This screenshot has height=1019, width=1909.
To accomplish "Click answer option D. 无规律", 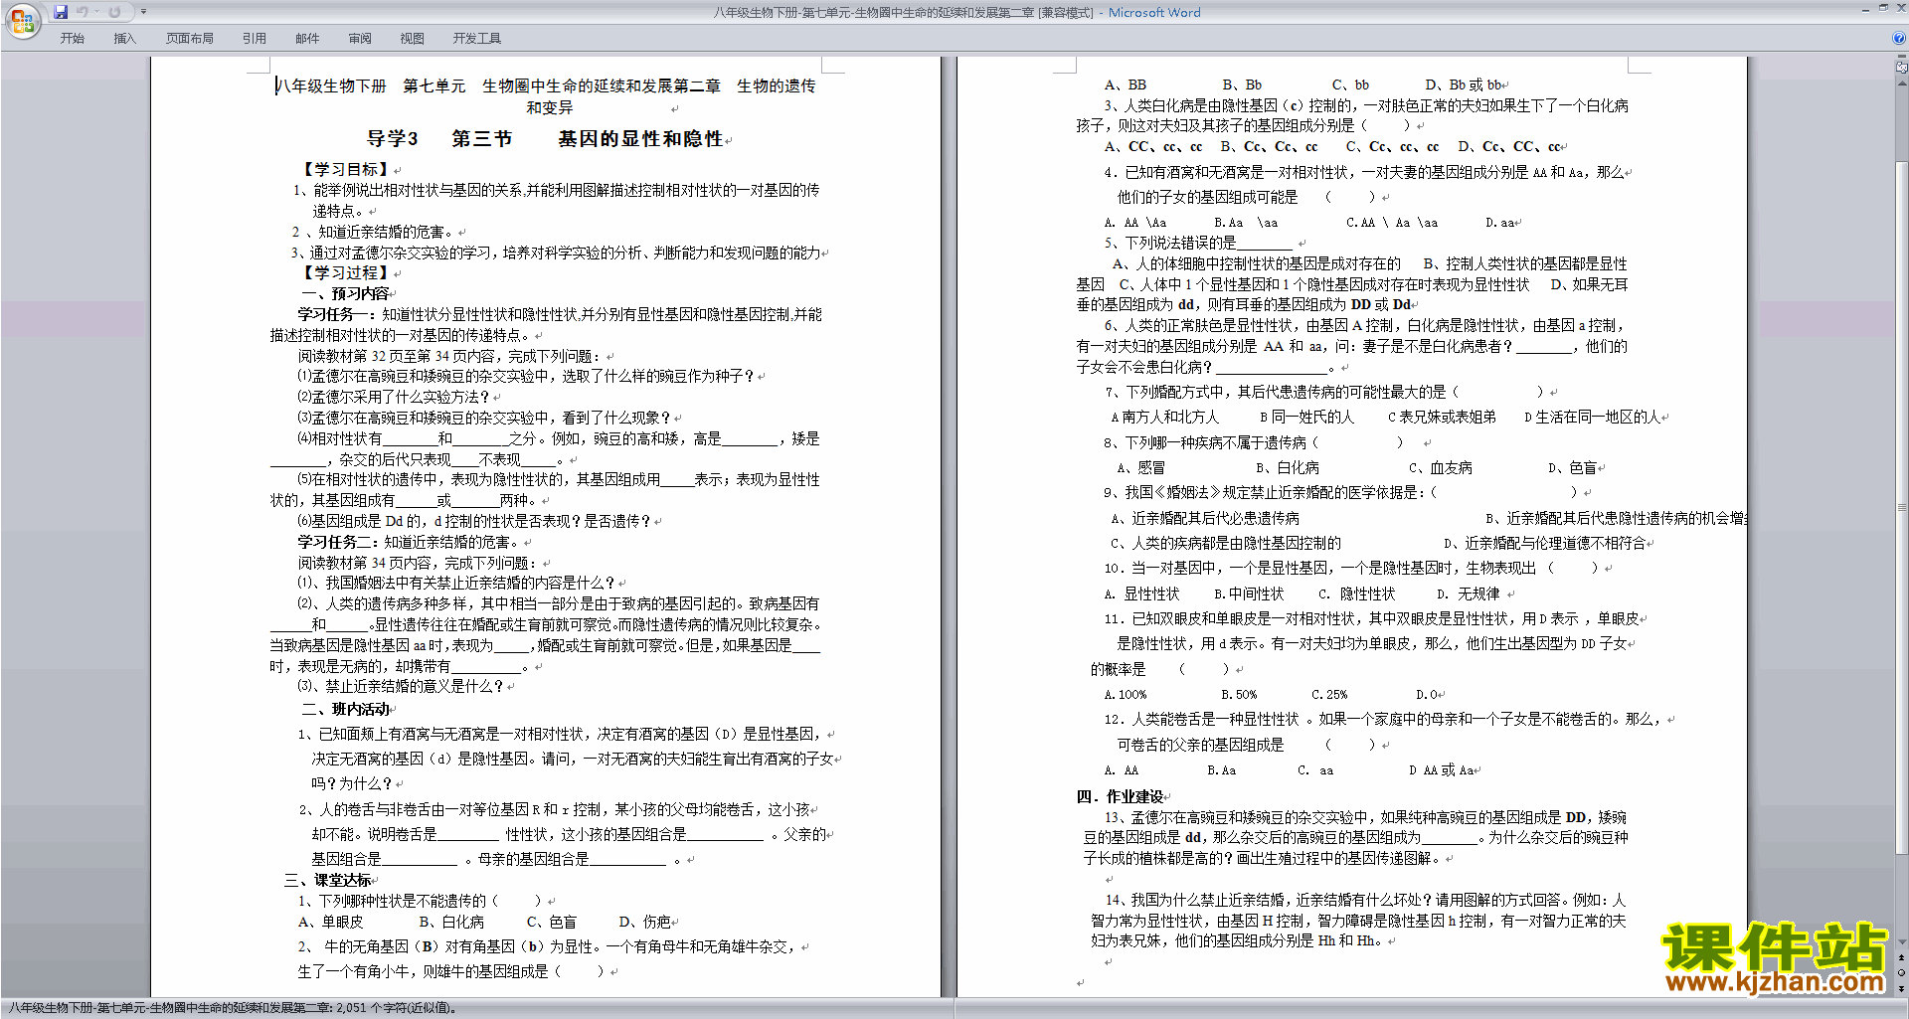I will 1469,594.
